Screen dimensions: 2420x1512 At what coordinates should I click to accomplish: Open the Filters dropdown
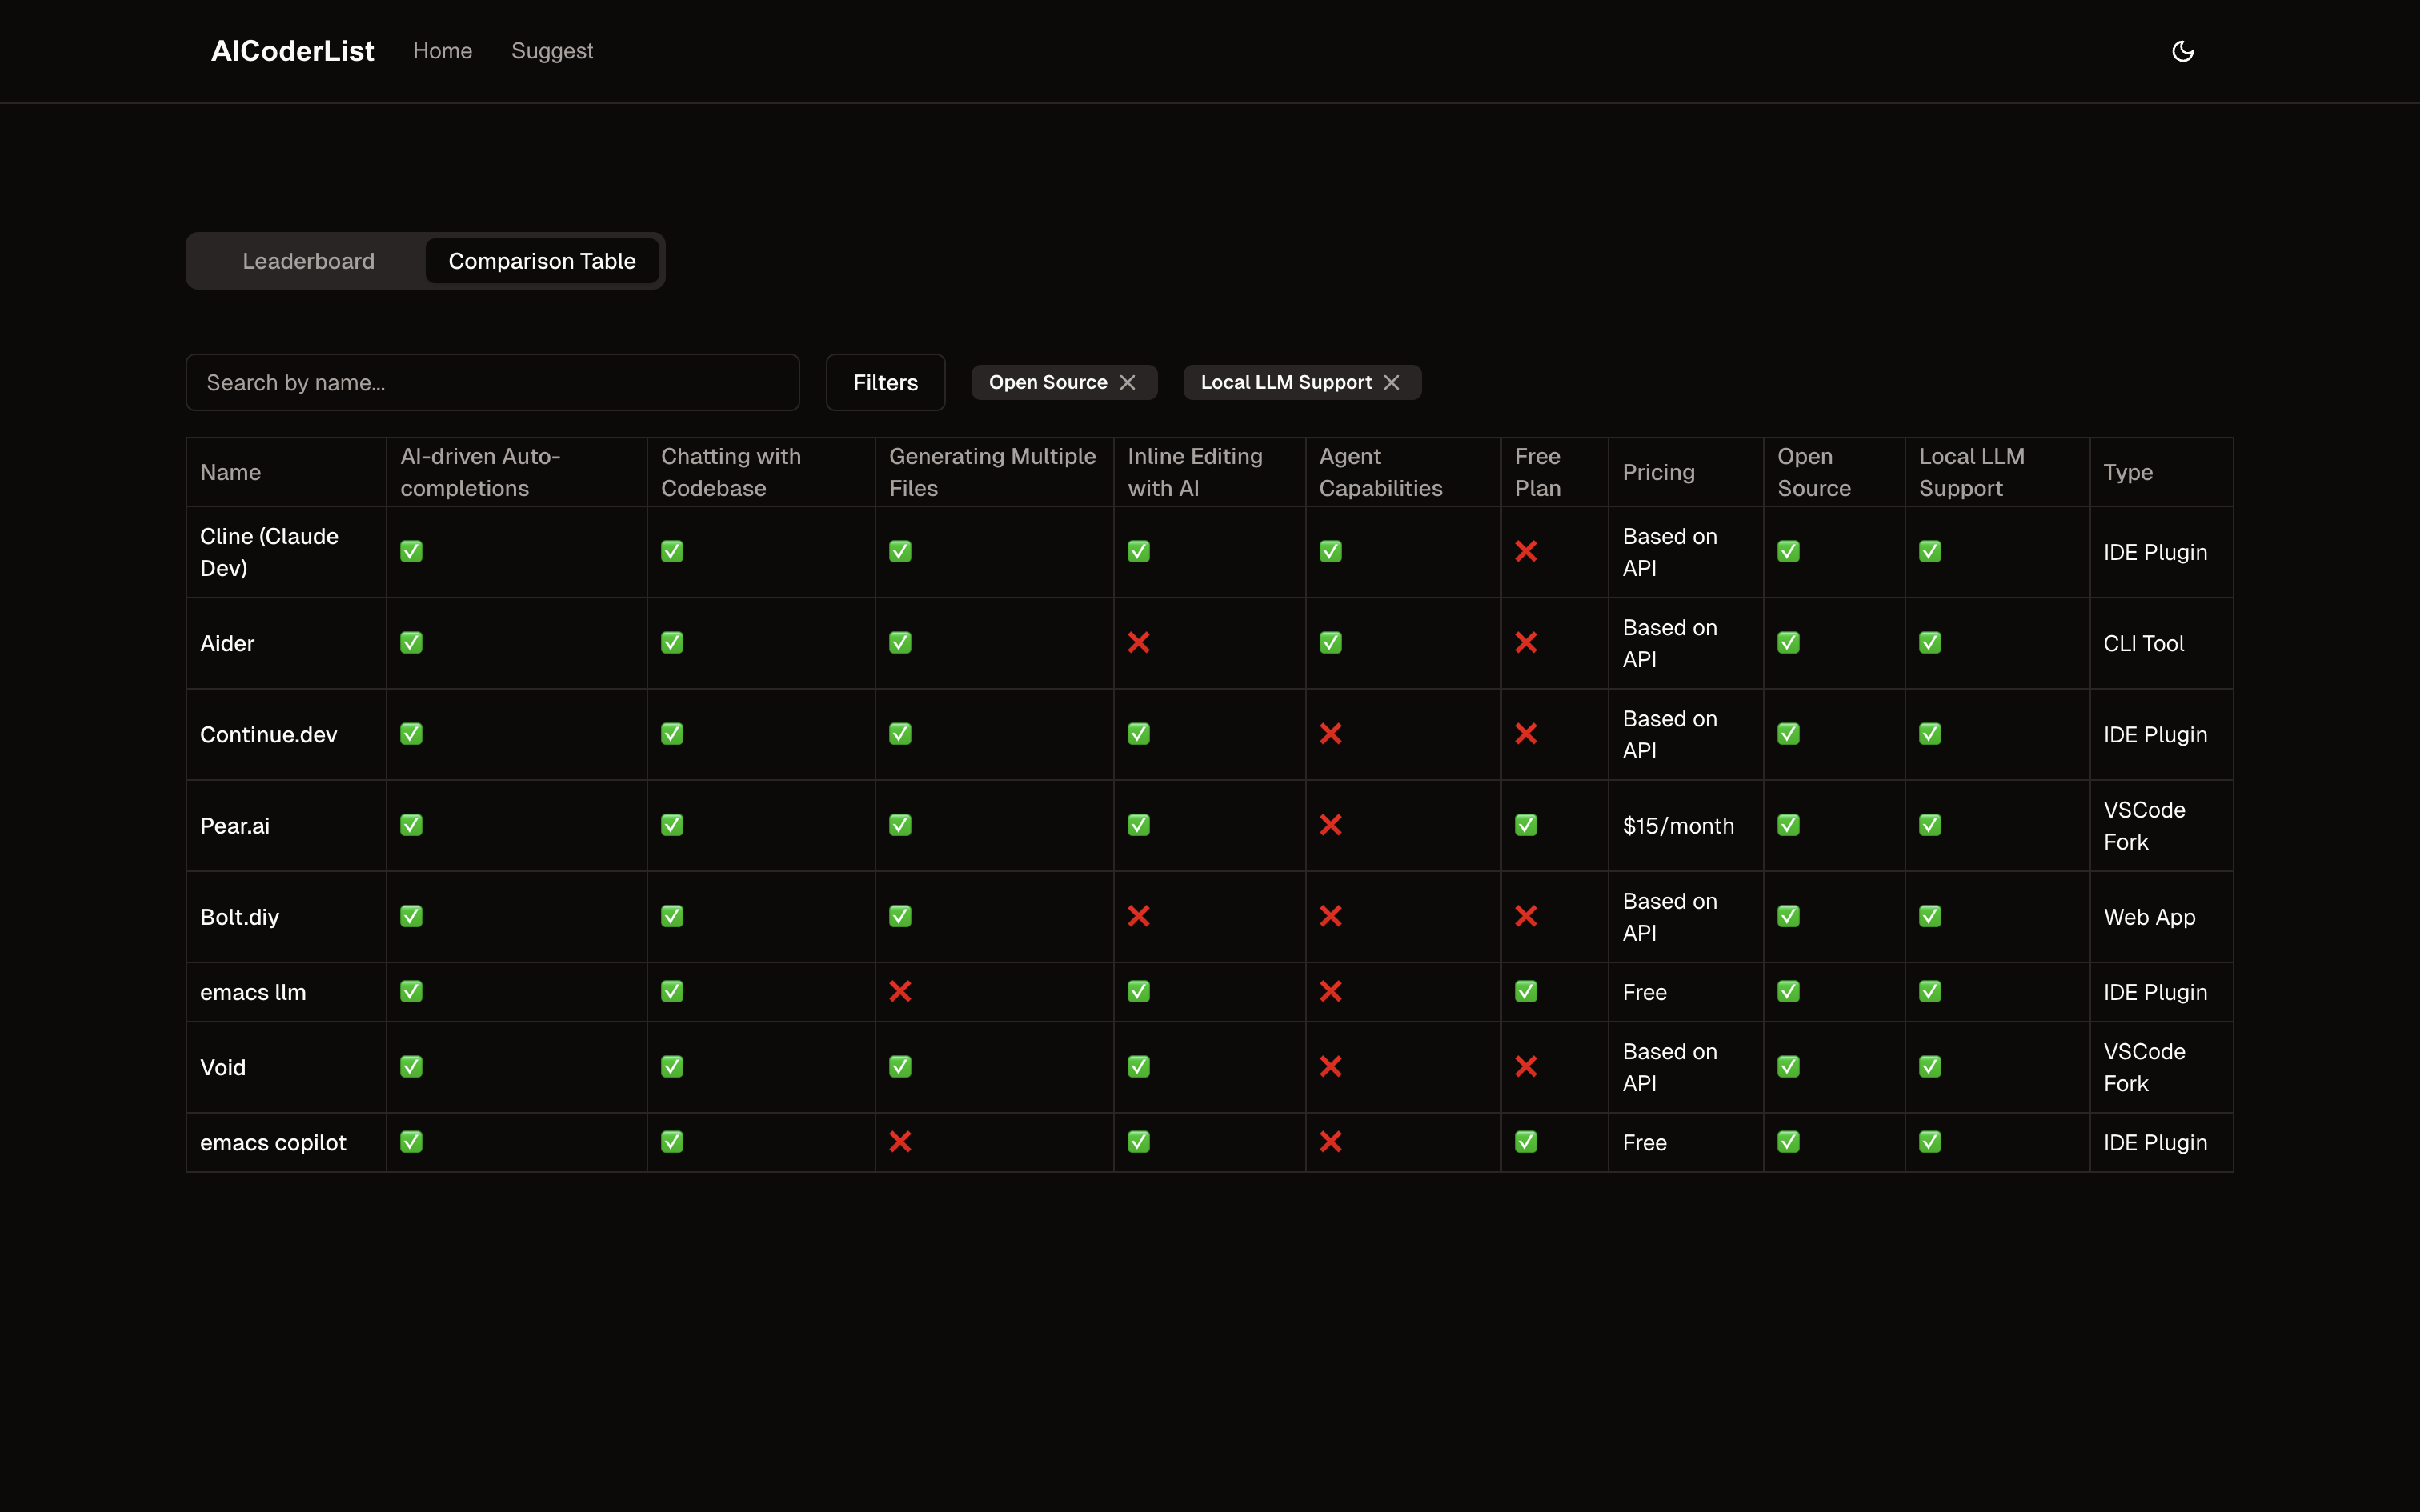[885, 382]
